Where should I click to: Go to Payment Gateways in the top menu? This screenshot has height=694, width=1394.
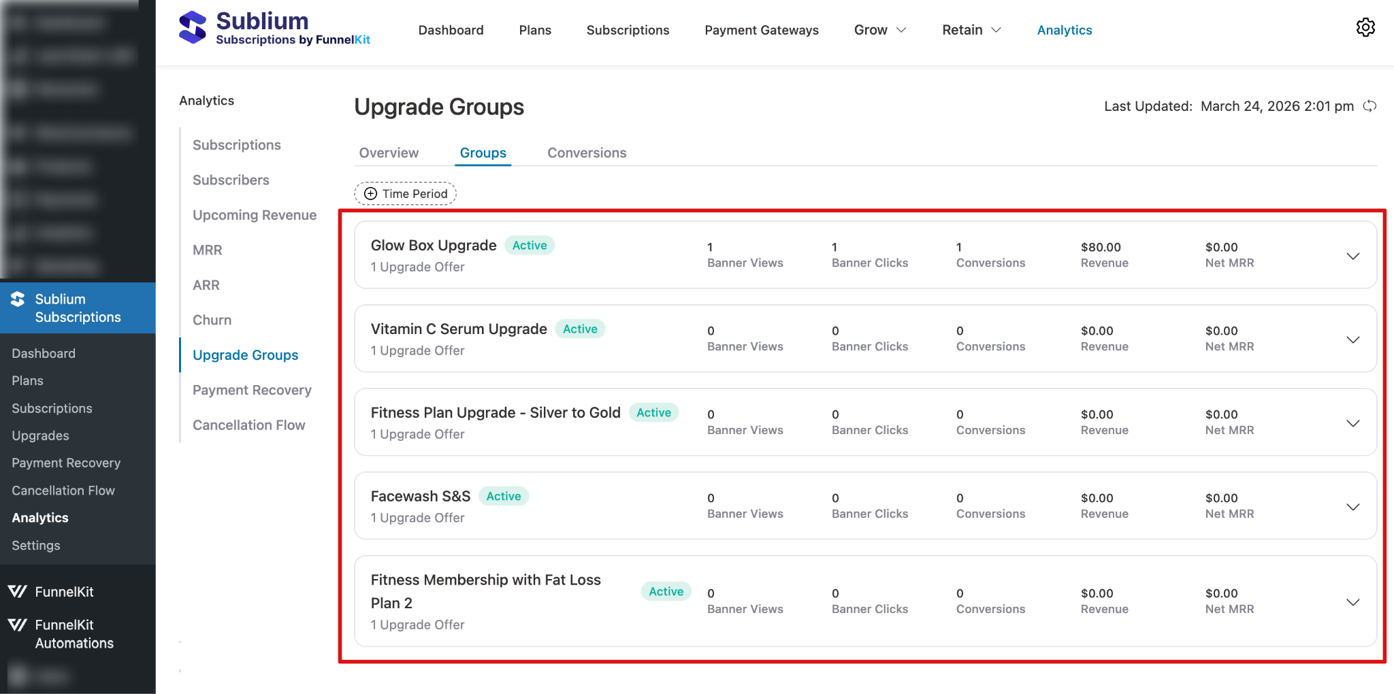[x=761, y=30]
